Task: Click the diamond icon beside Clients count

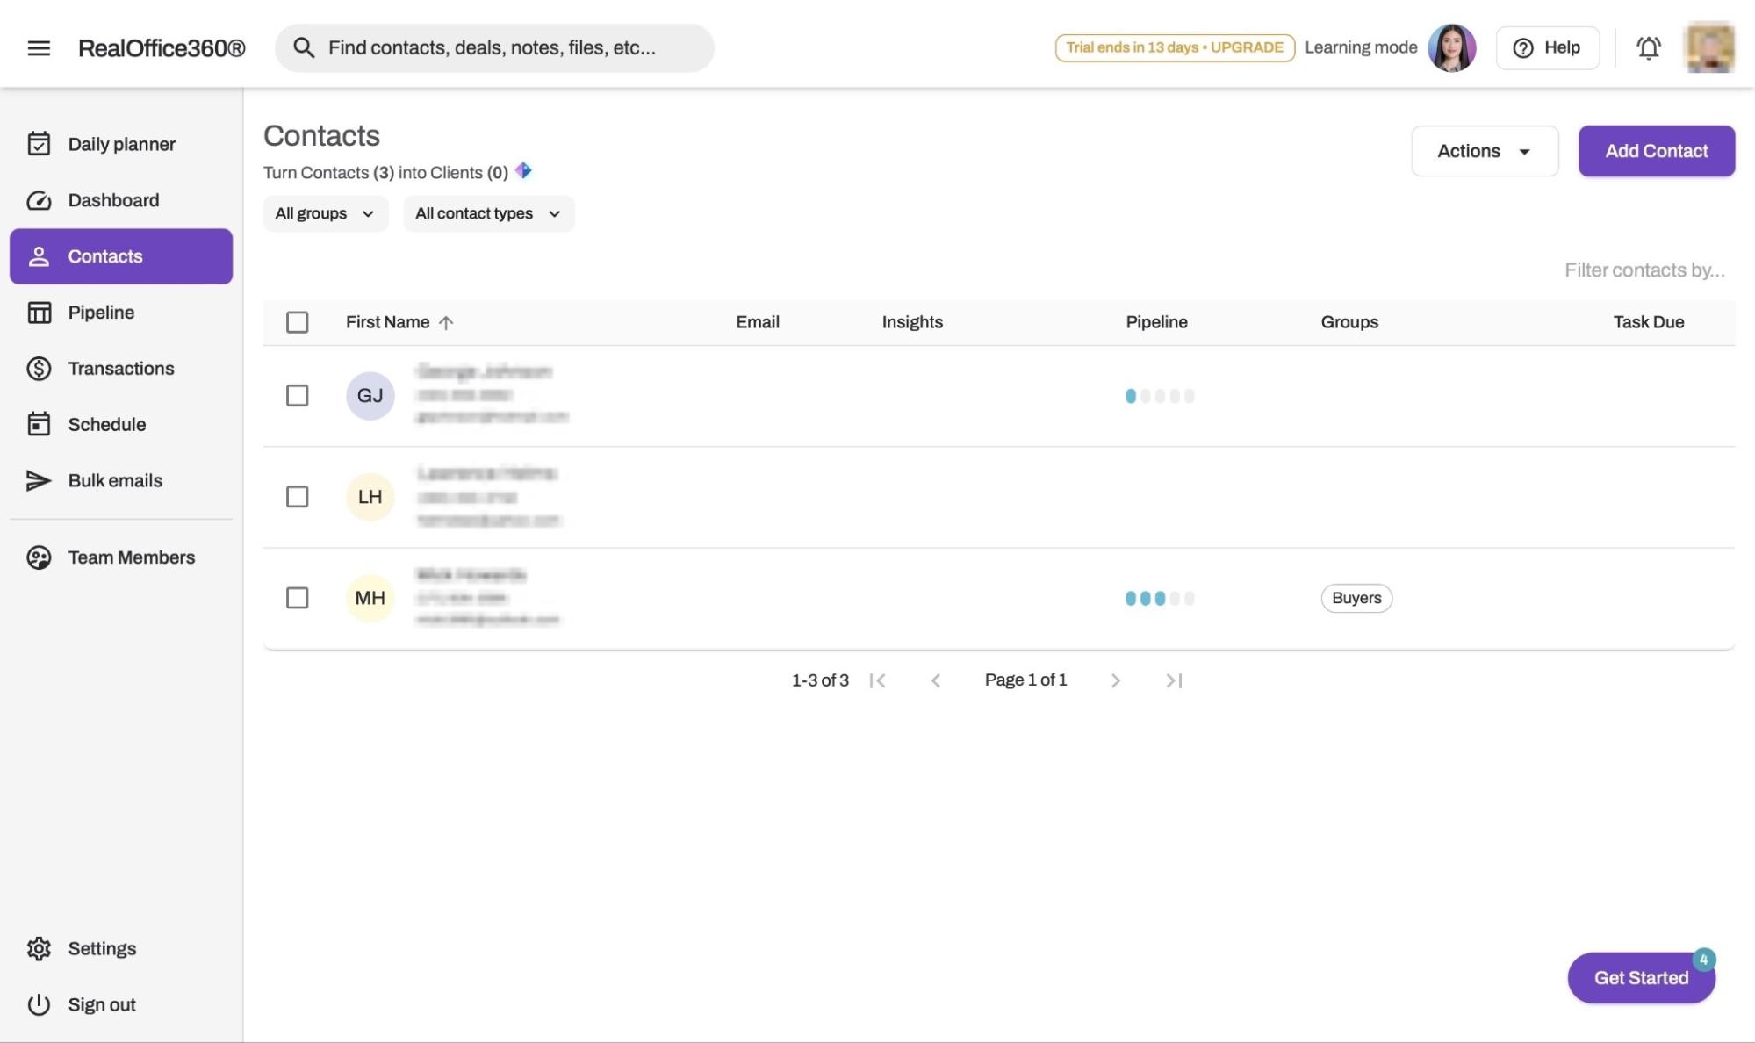Action: [523, 170]
